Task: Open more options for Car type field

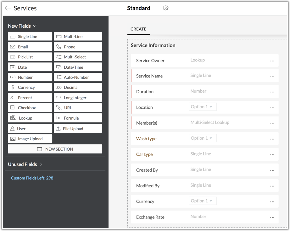Action: click(272, 155)
